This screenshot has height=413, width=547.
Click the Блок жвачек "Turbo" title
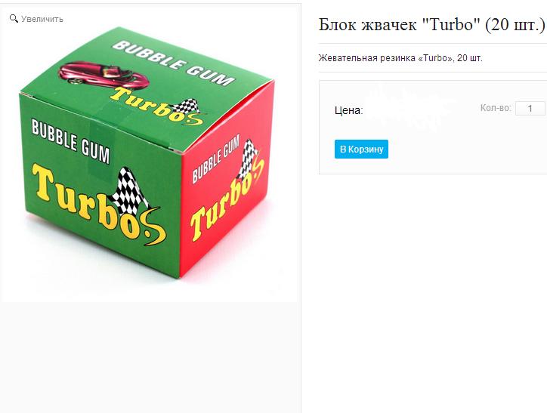432,24
